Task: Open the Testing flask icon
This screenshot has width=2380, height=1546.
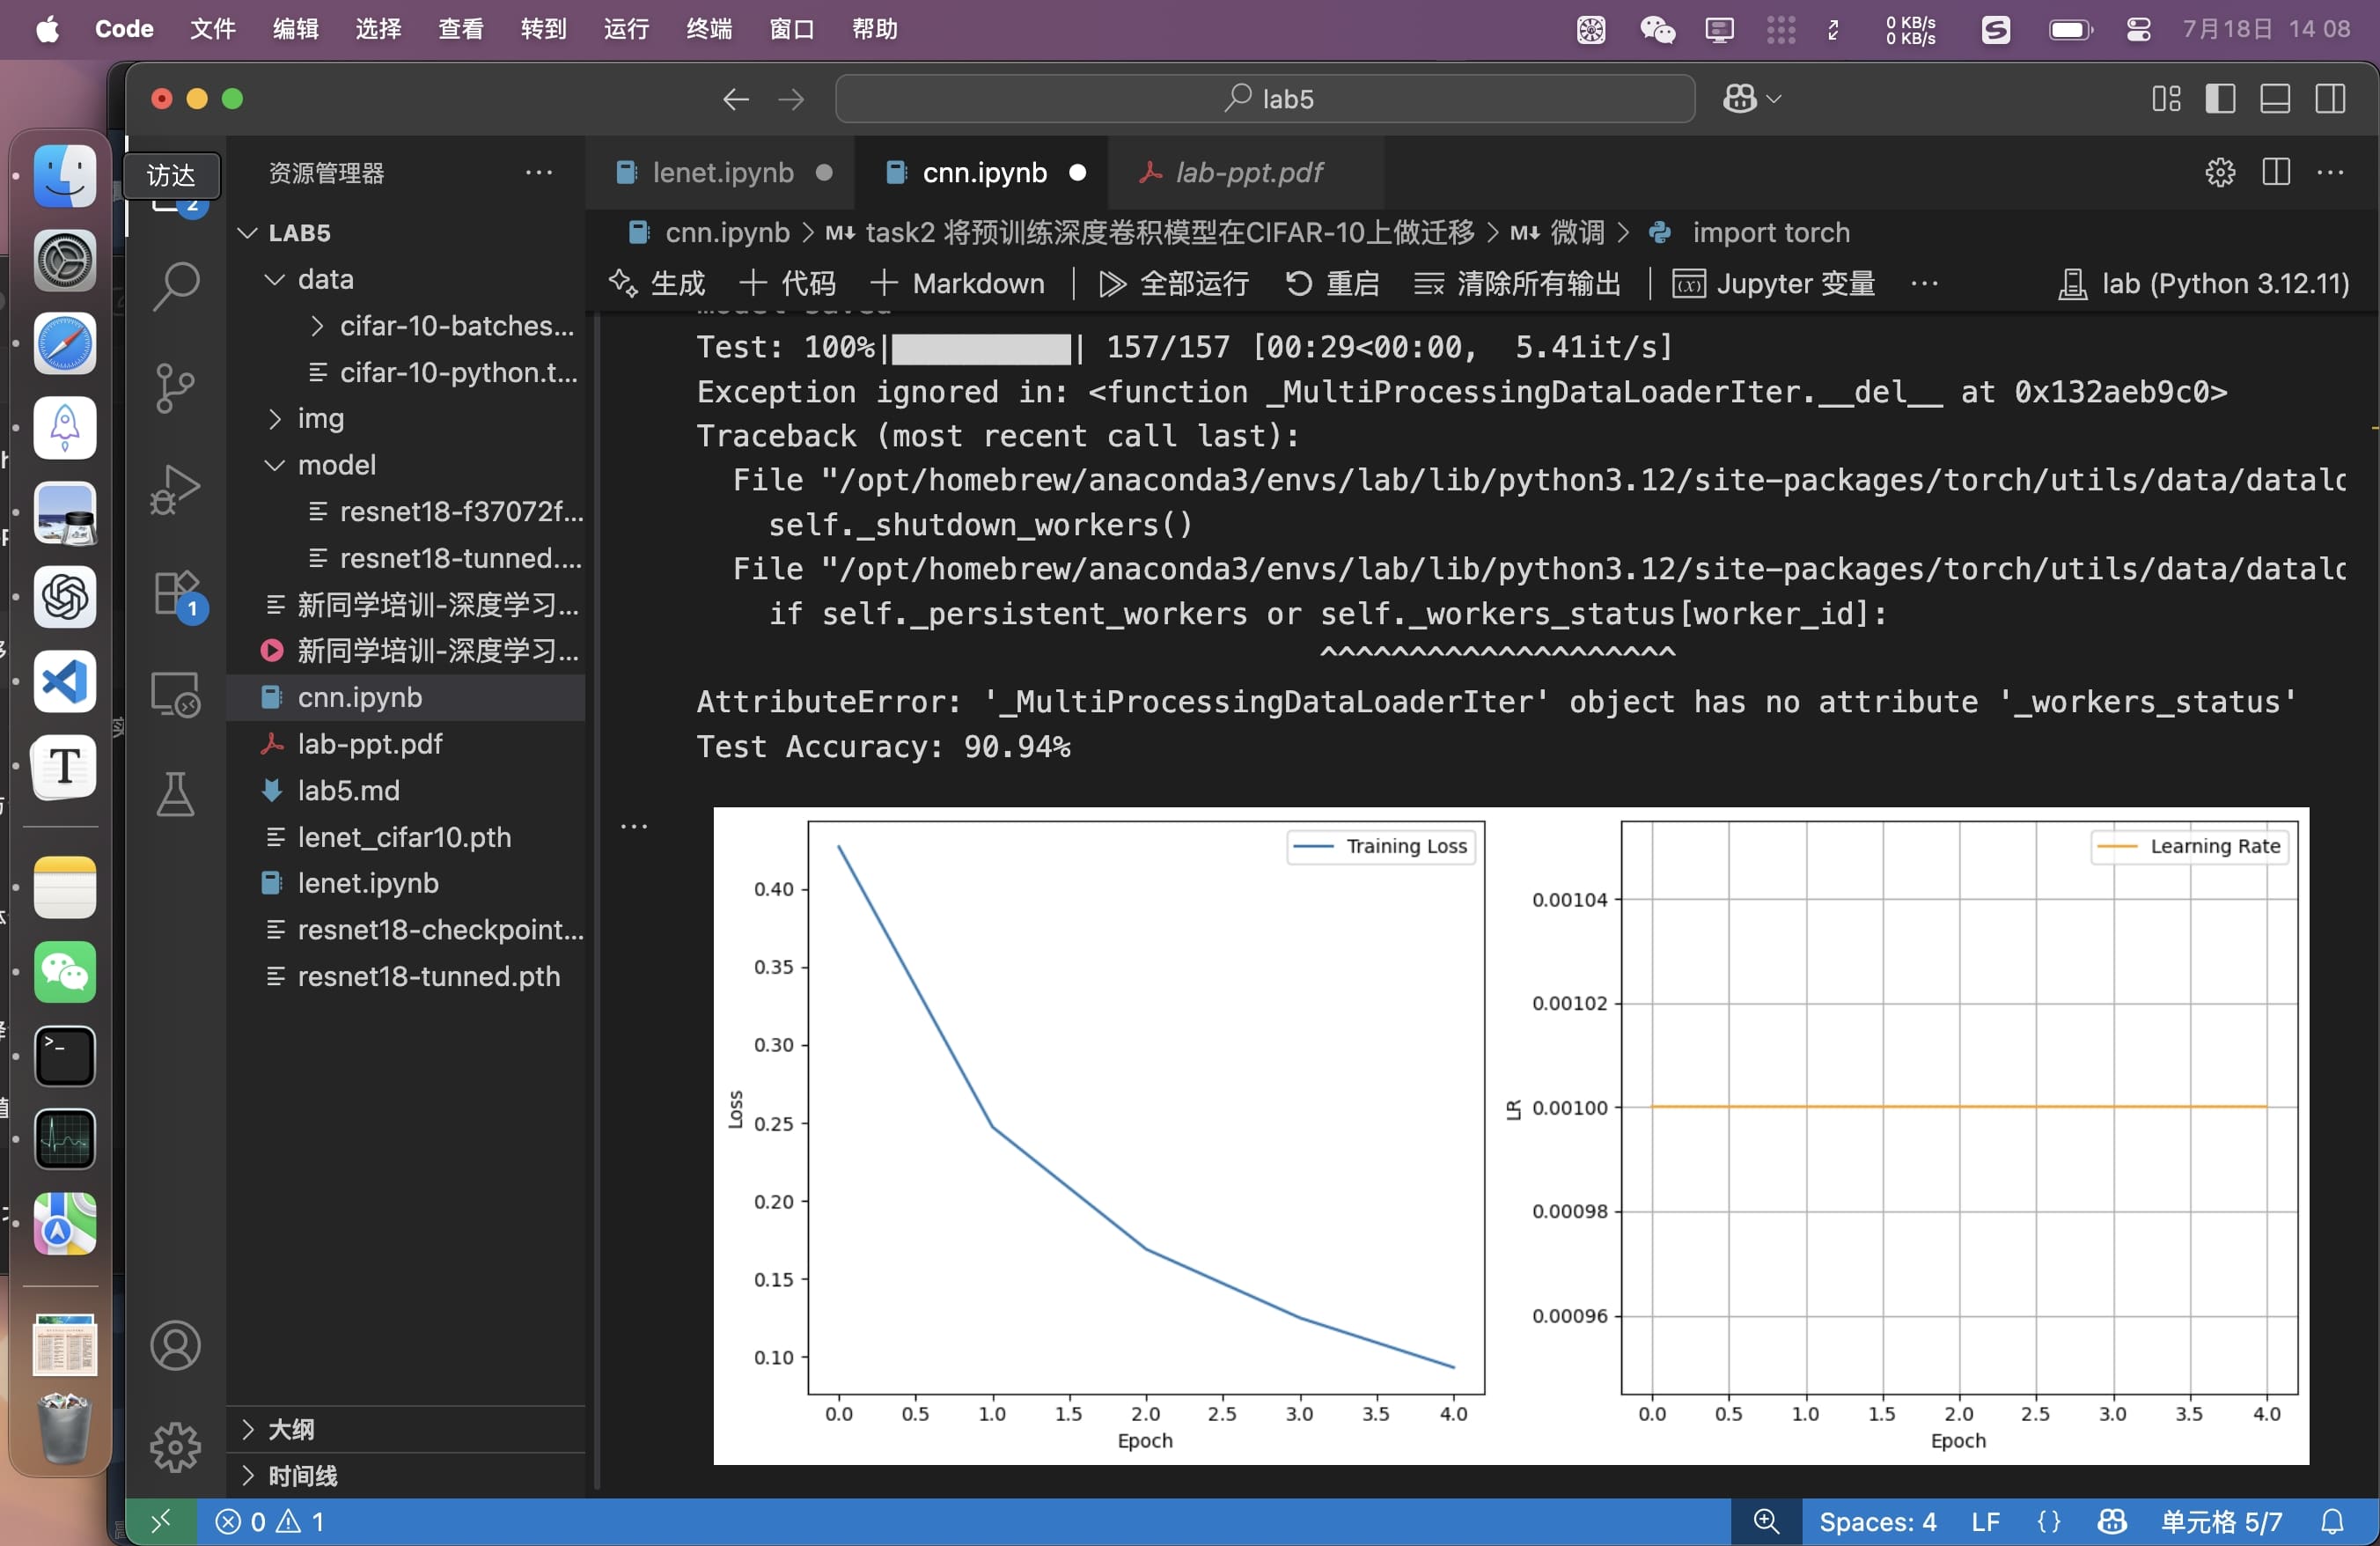Action: [176, 795]
